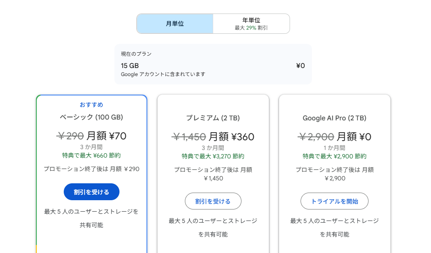
Task: Click the Google アカウントに含まれています text
Action: coord(163,74)
